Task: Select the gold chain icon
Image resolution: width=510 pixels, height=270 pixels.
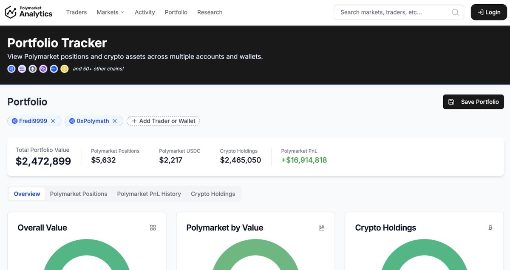Action: 64,68
